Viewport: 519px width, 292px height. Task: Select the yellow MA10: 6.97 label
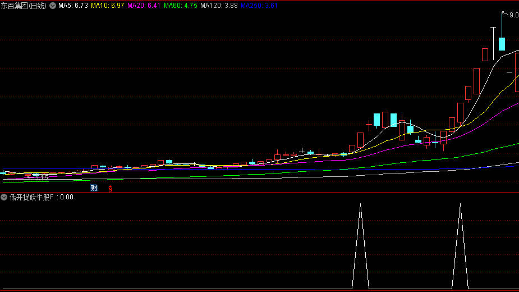108,5
